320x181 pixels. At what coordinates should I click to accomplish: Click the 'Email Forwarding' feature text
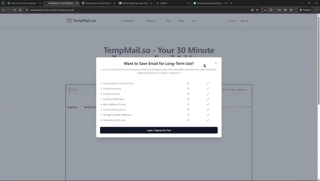[x=112, y=88]
